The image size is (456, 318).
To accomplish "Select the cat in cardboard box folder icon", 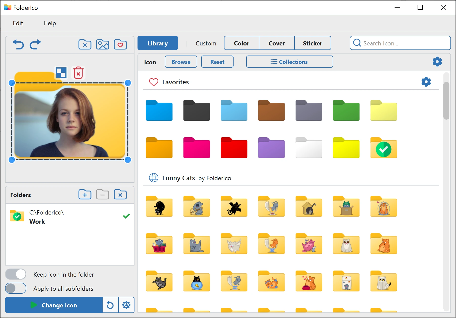I will [346, 206].
